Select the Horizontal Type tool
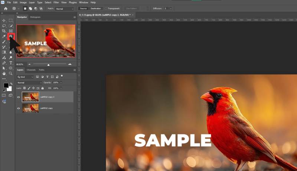 11,63
